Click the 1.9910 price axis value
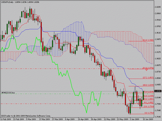The image size is (162, 121). tap(158, 20)
